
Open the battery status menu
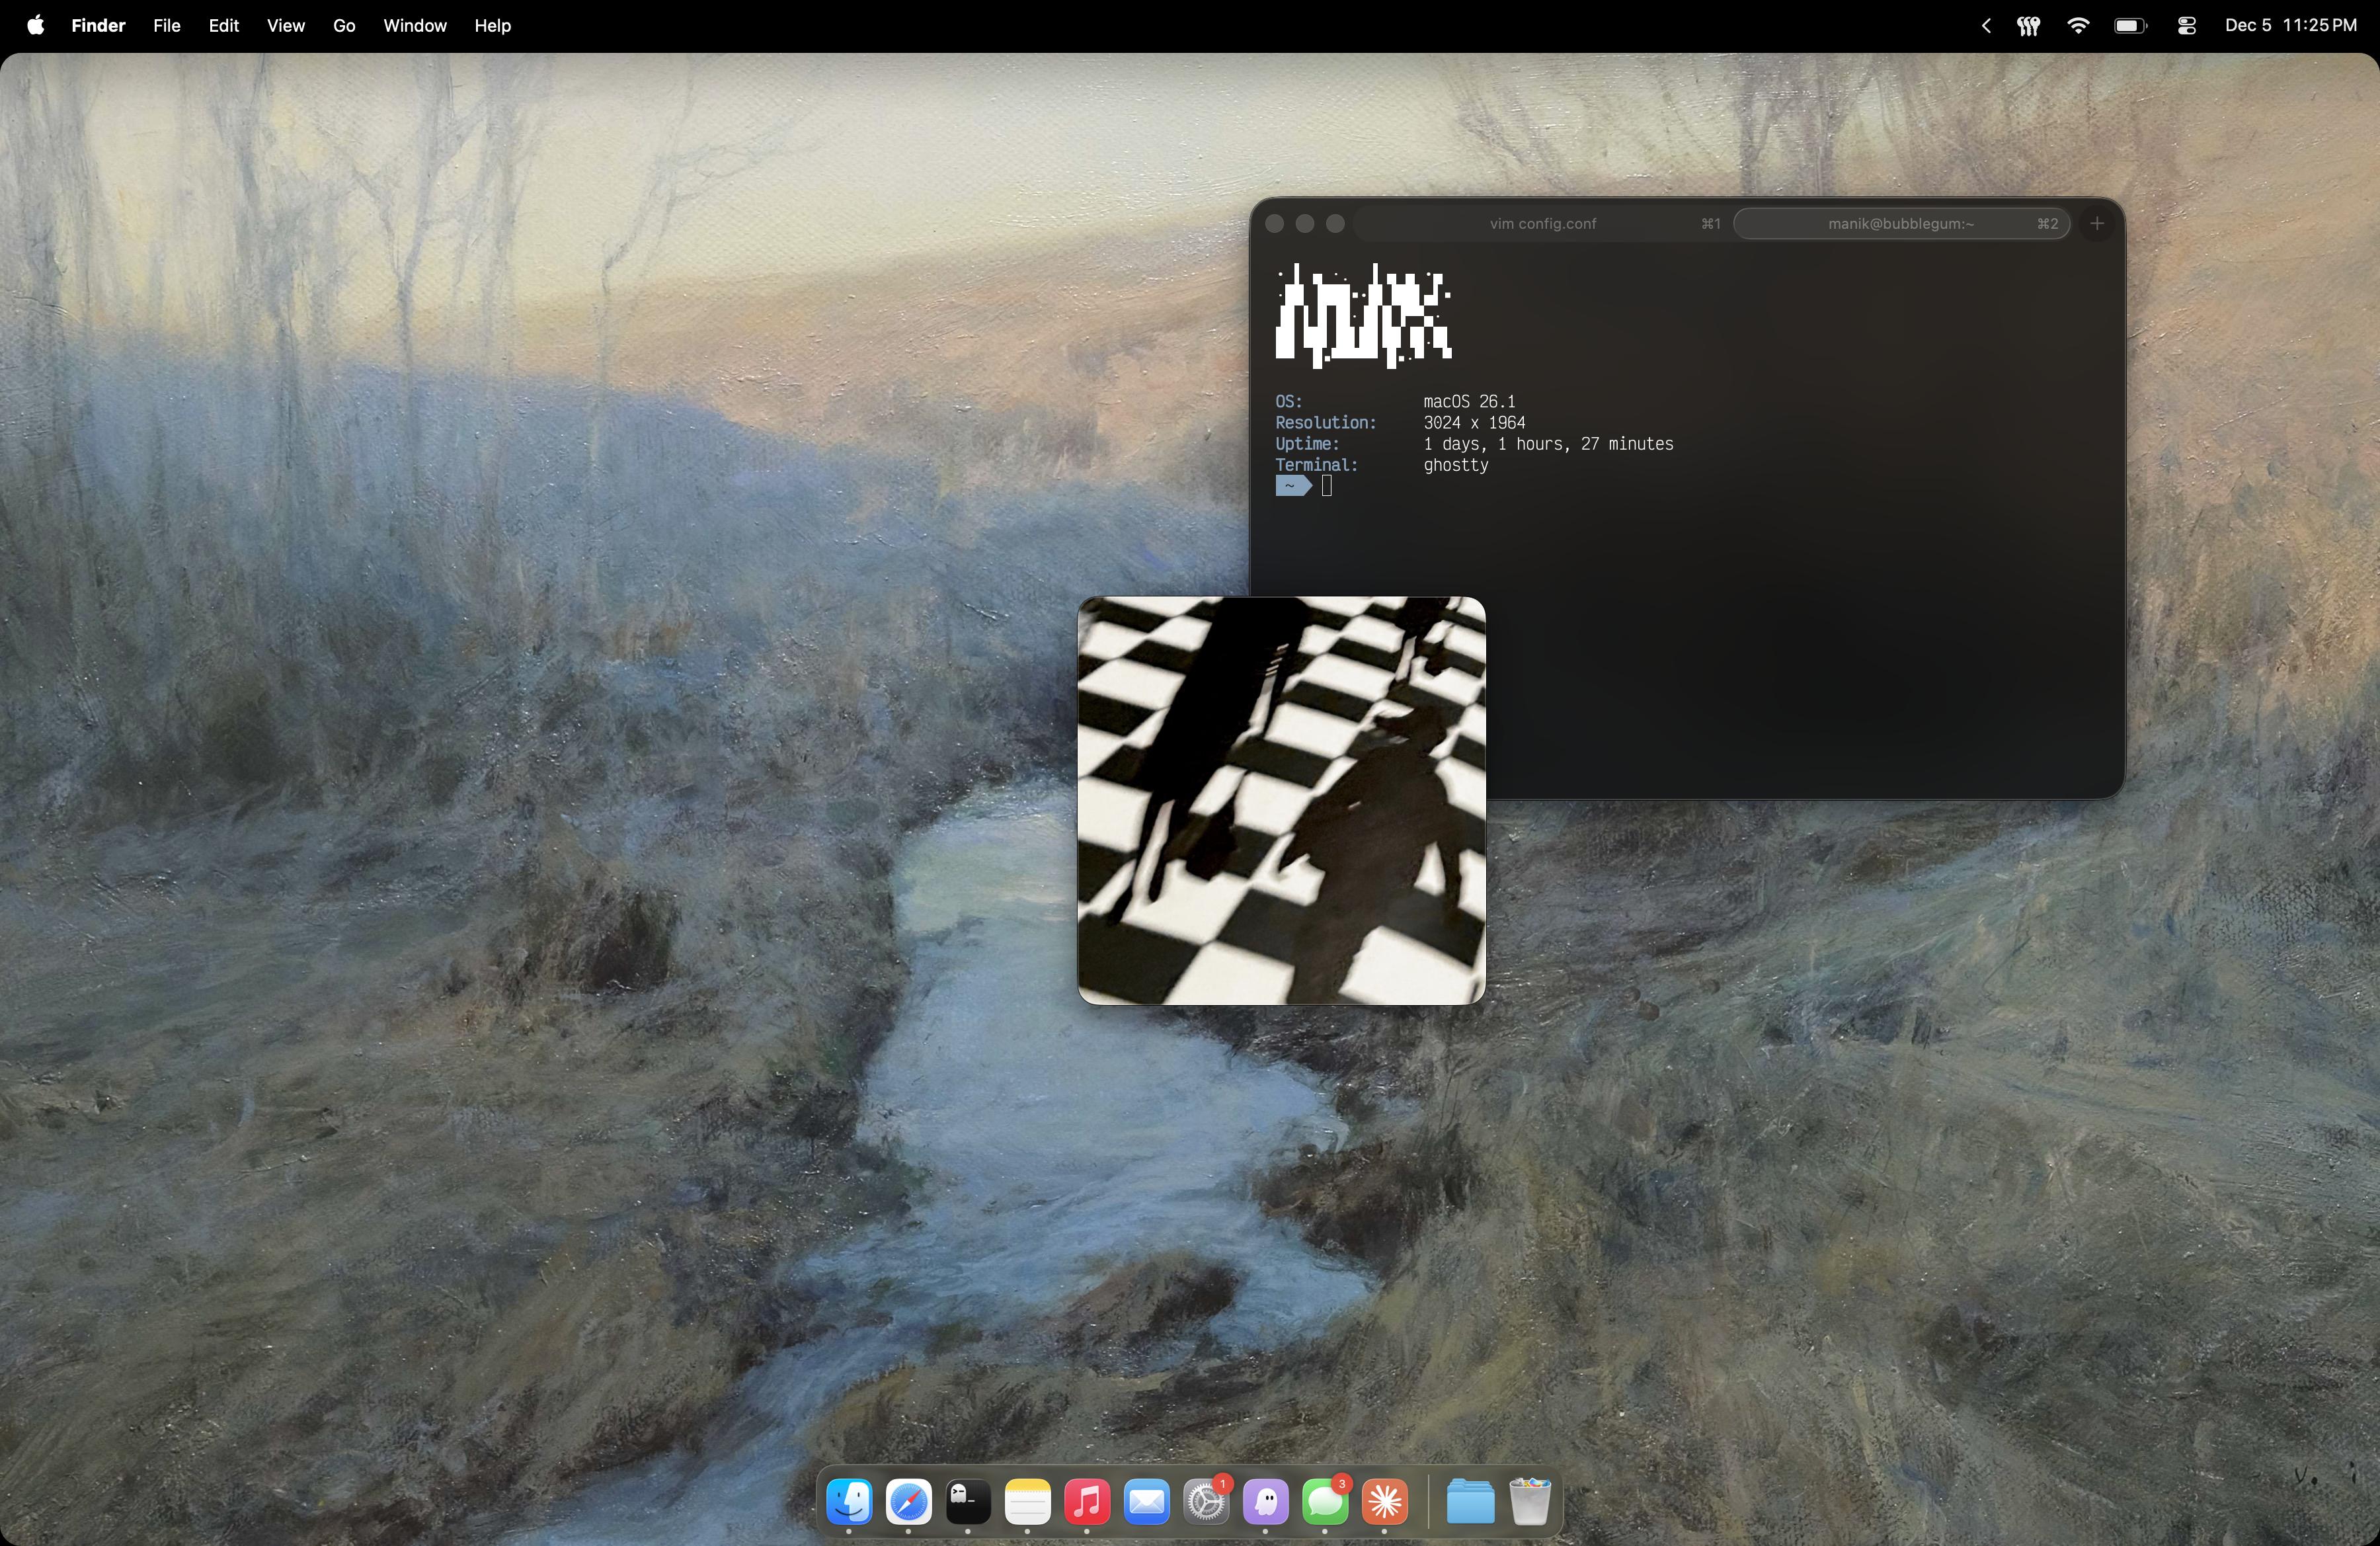[2130, 26]
